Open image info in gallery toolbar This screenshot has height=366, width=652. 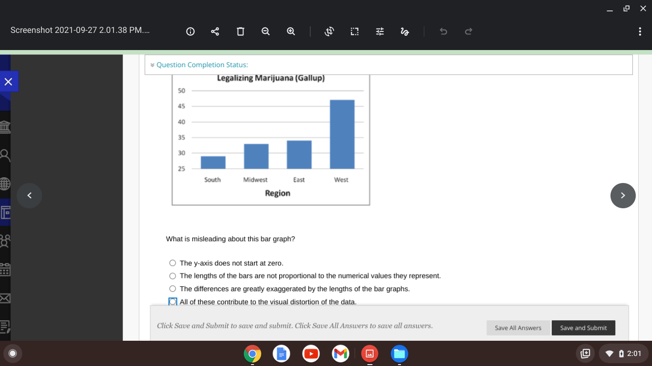190,31
